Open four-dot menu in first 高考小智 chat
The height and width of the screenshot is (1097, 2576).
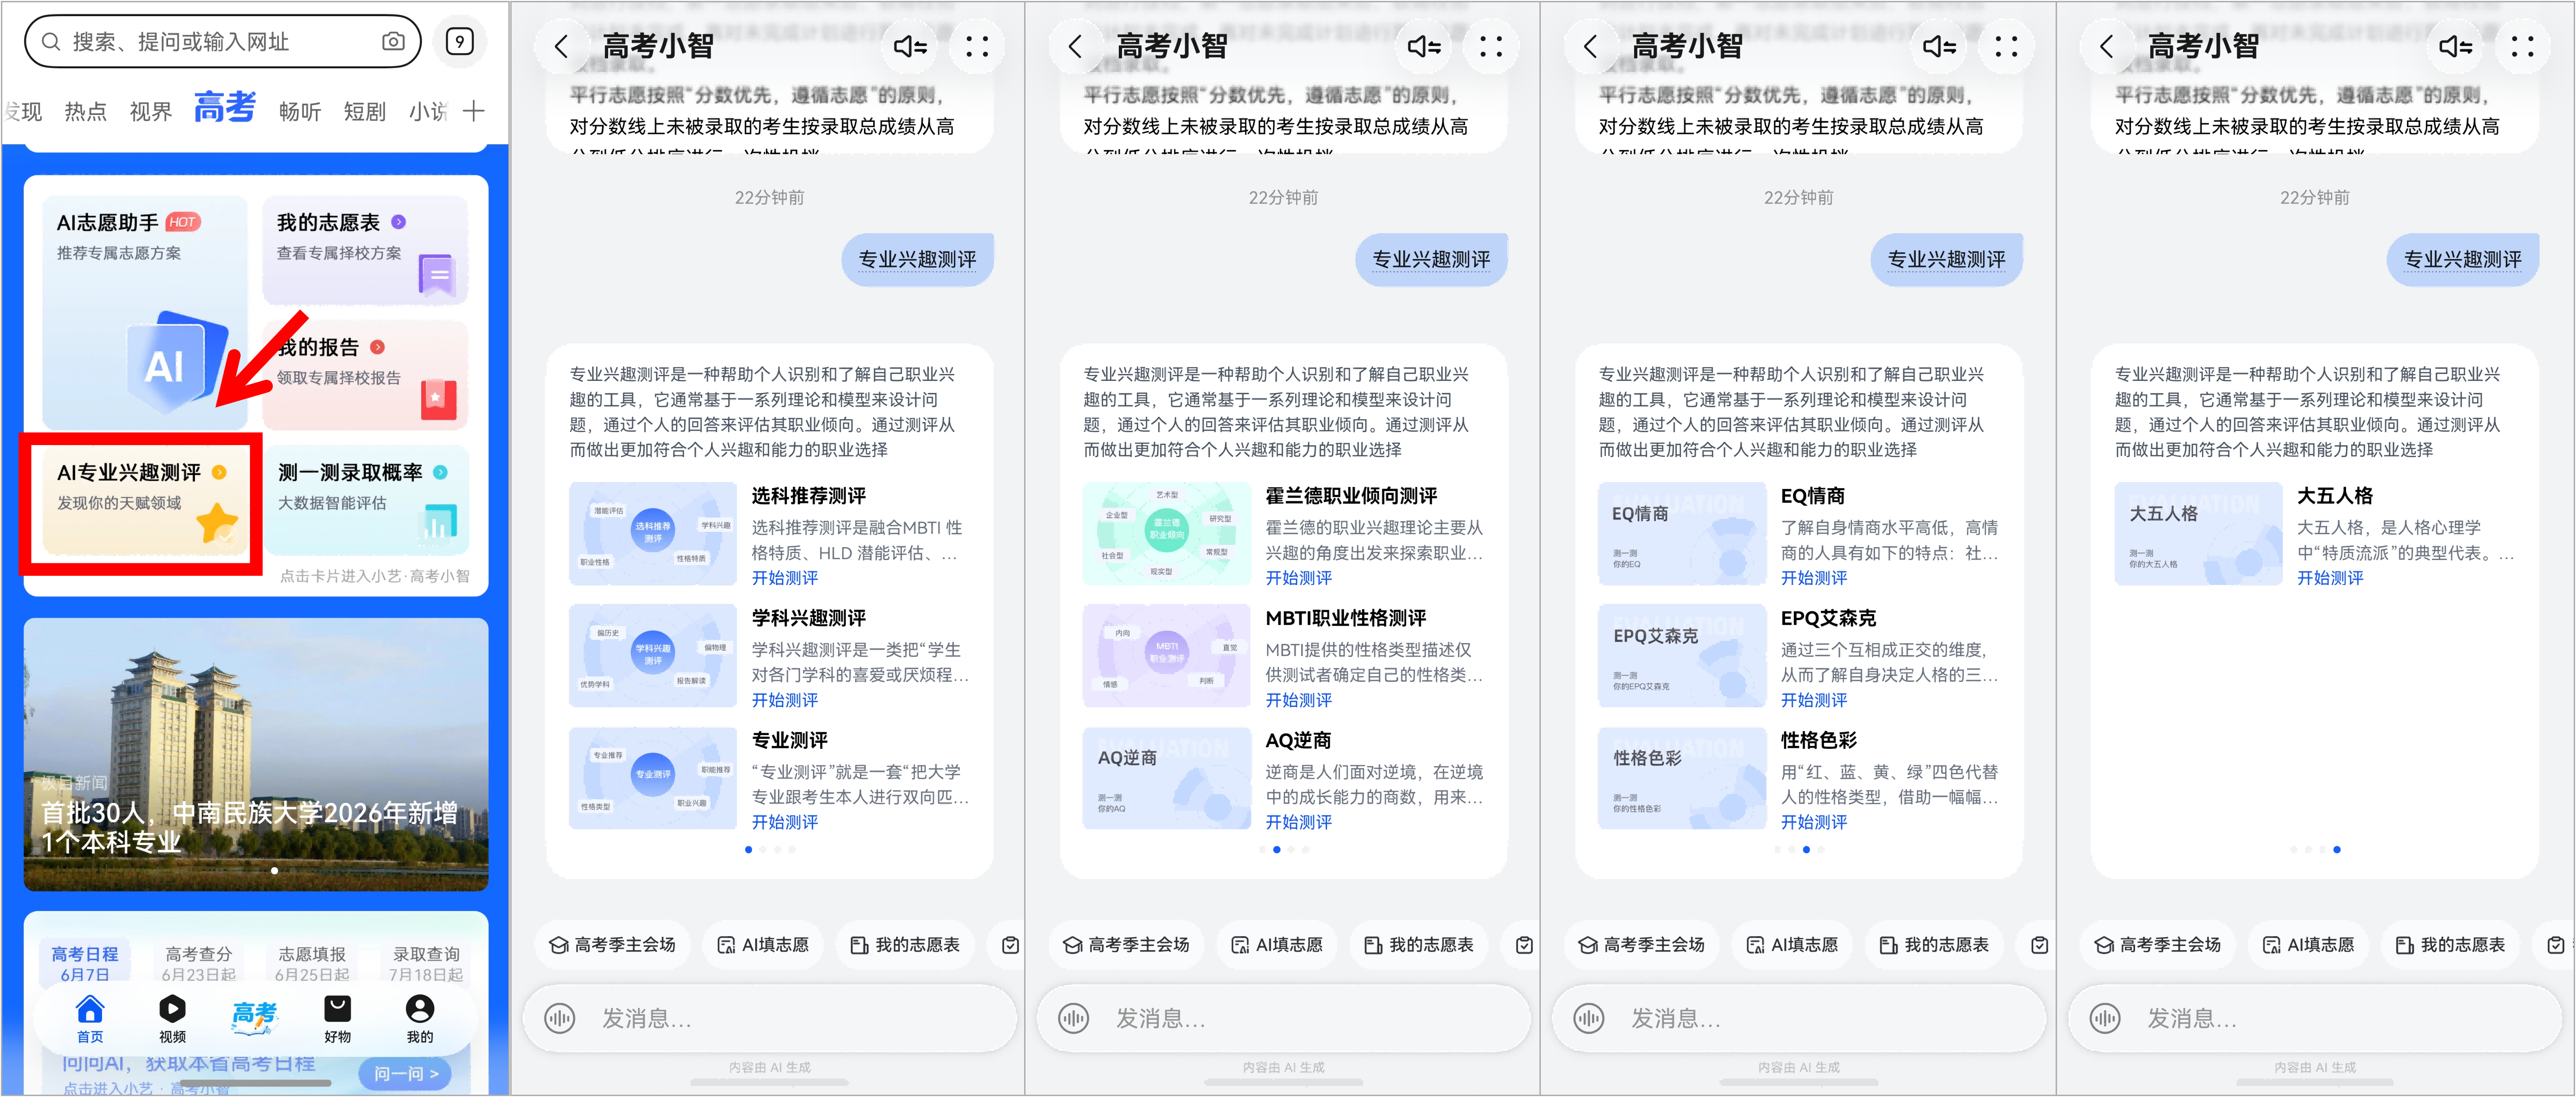pos(977,46)
